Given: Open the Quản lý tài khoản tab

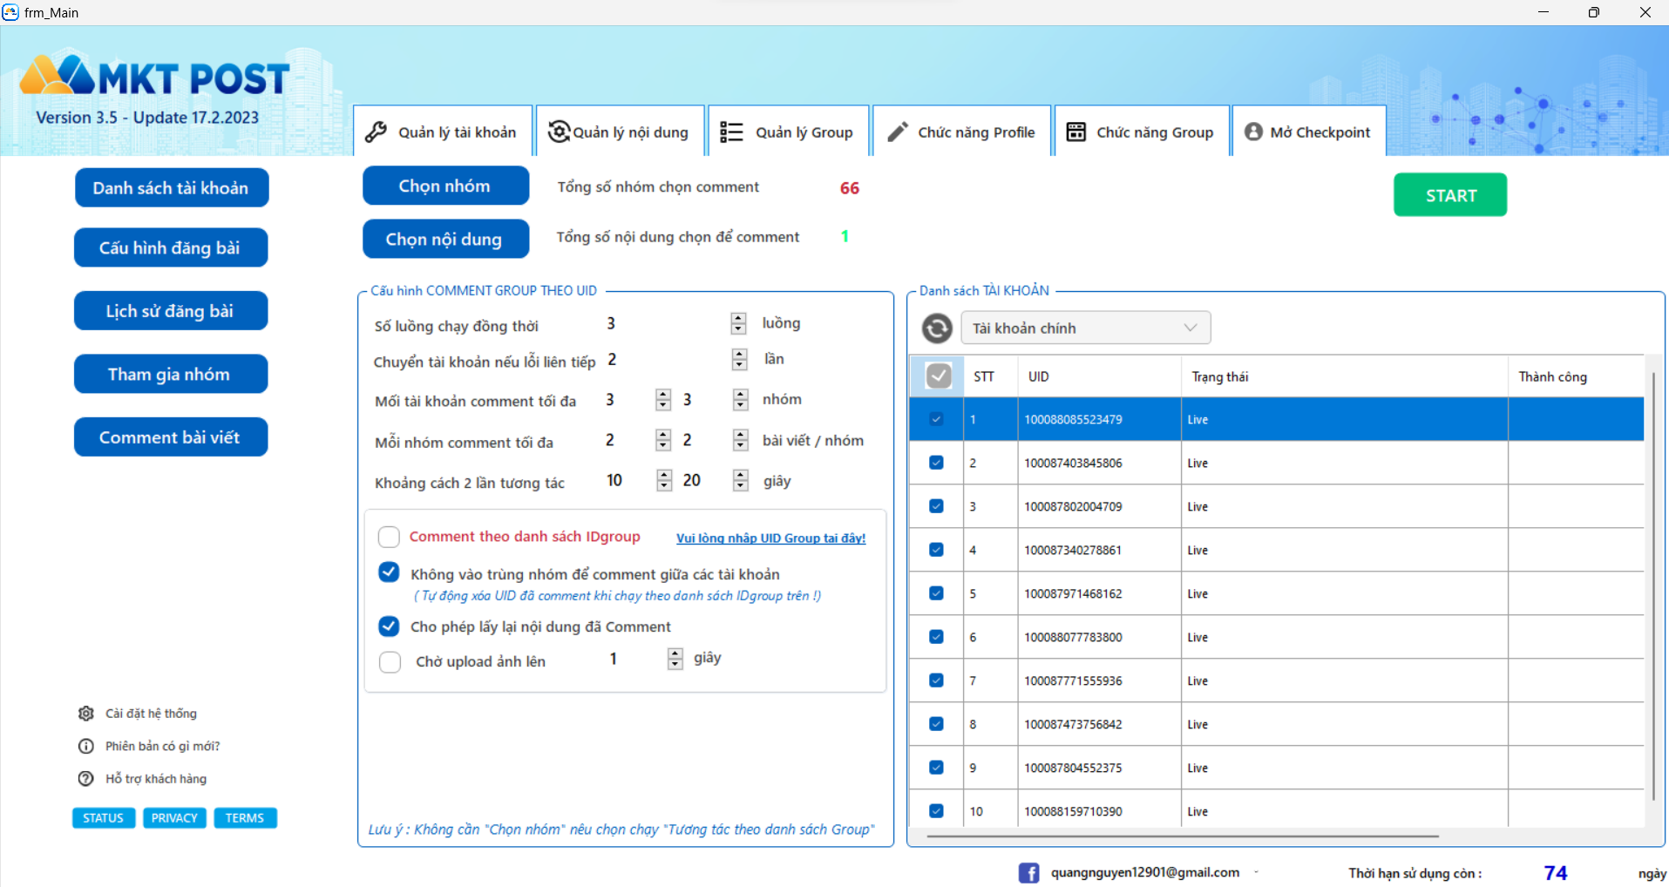Looking at the screenshot, I should coord(443,132).
